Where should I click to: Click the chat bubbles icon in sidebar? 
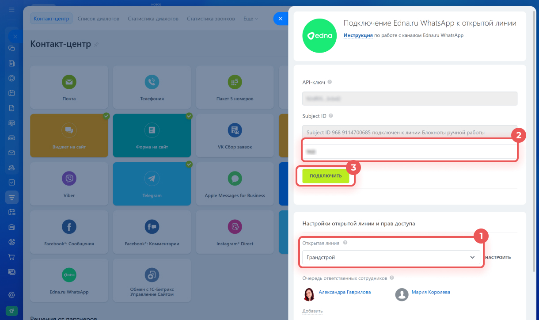(12, 49)
